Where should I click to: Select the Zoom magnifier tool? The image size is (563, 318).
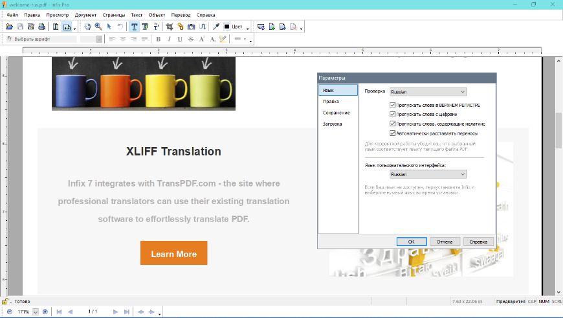point(98,27)
